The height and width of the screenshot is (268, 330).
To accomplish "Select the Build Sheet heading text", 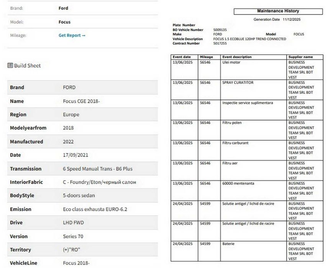I will (27, 65).
